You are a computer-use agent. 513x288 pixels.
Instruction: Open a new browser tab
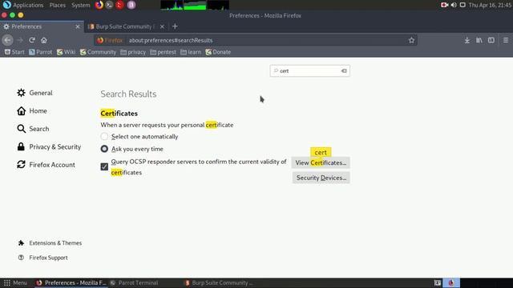point(175,26)
